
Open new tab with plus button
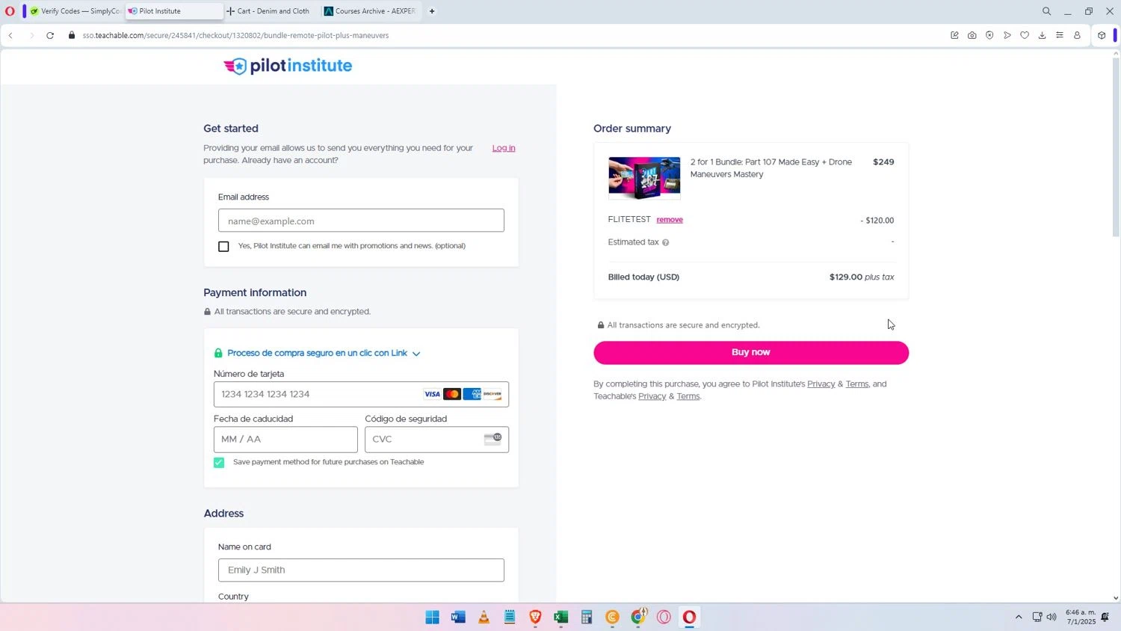point(432,11)
